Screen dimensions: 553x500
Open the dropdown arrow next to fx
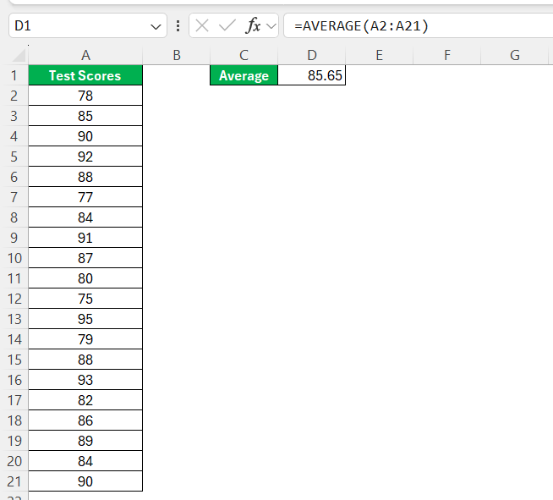click(x=271, y=26)
